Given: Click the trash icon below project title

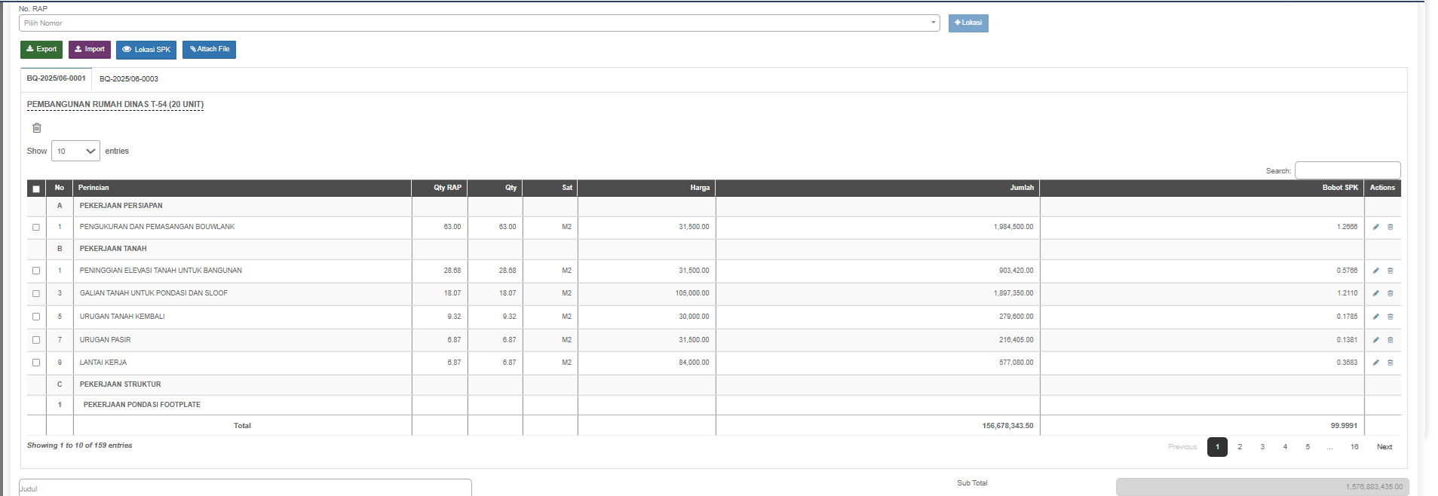Looking at the screenshot, I should [37, 128].
